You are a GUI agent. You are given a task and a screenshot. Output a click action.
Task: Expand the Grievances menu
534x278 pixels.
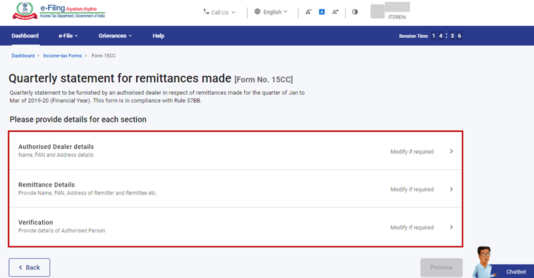[115, 36]
